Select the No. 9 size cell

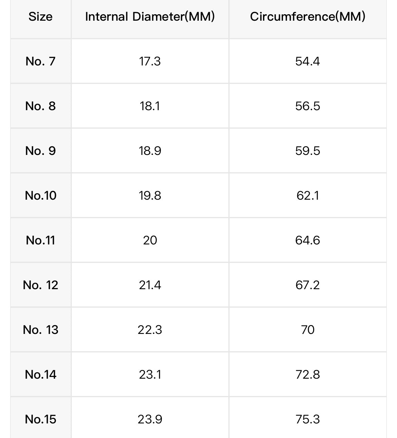pos(40,151)
